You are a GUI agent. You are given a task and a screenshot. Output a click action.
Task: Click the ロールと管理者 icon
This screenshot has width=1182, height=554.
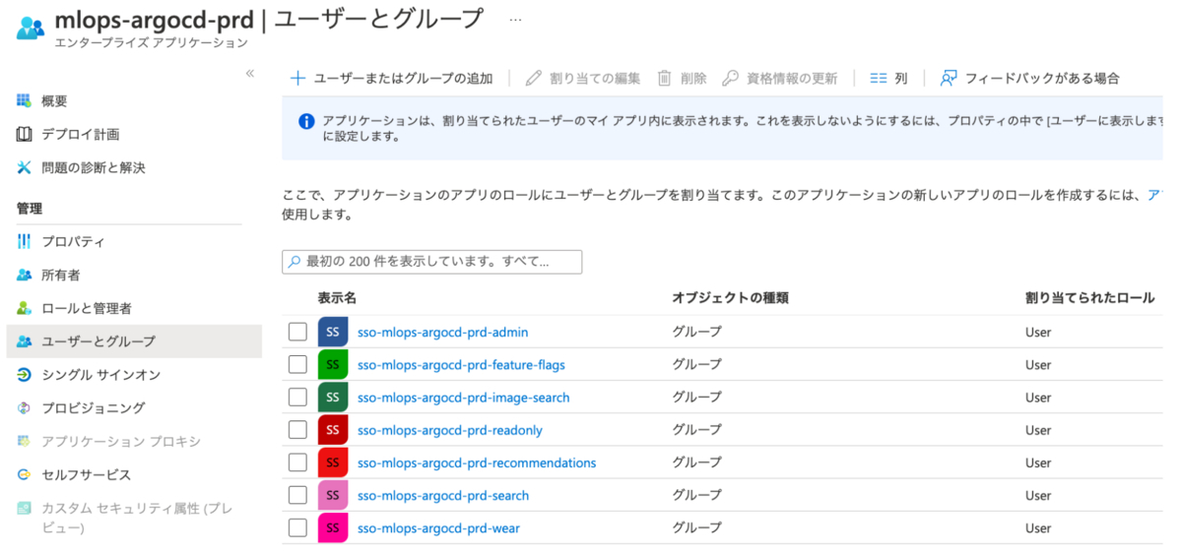25,309
